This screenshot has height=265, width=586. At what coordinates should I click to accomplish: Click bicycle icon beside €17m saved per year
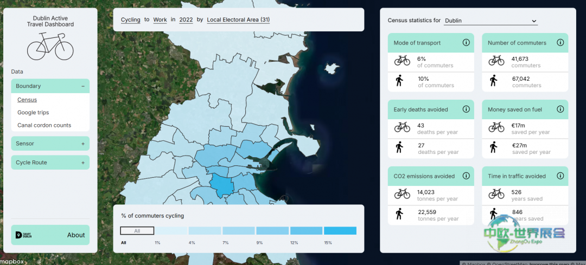(496, 128)
